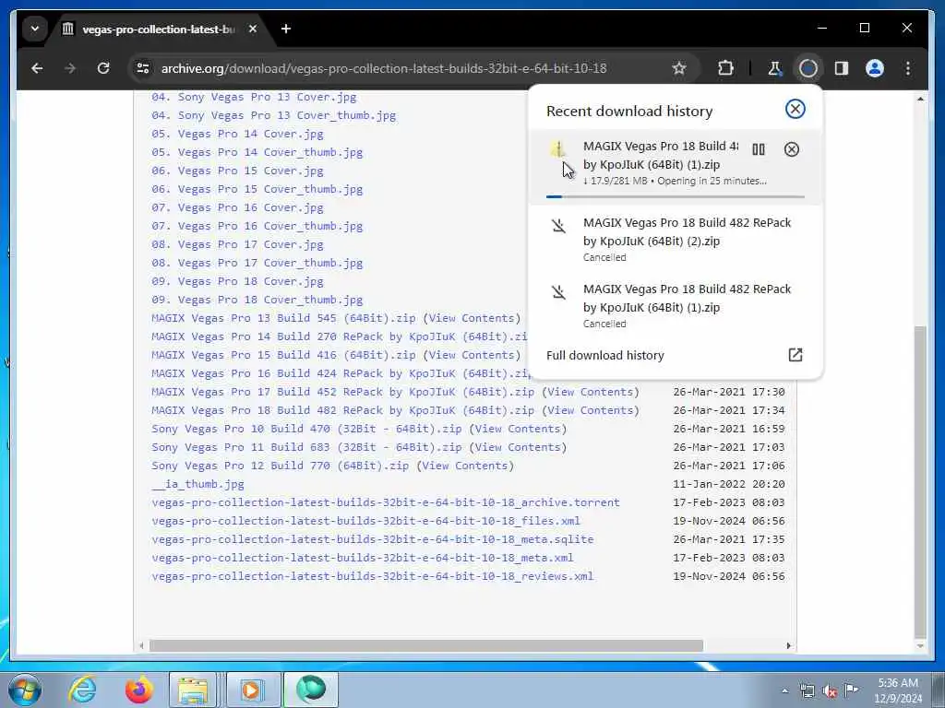The height and width of the screenshot is (708, 945).
Task: Click the muted volume tray icon
Action: coord(830,691)
